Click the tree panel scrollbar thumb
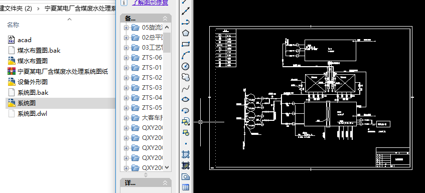425x193 pixels. click(x=167, y=43)
